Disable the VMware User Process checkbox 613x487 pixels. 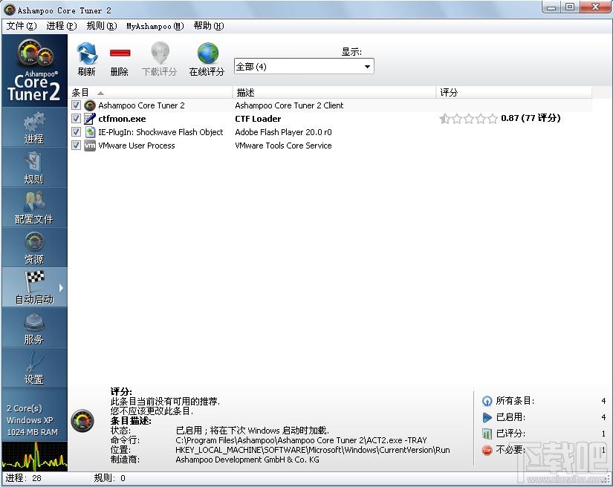click(x=77, y=146)
